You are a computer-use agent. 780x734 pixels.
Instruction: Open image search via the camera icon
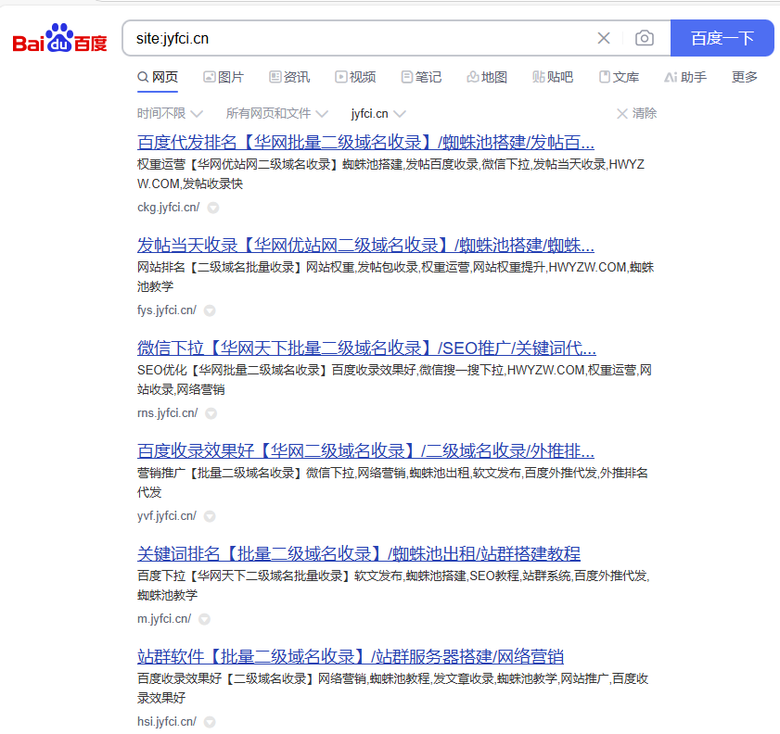(645, 38)
